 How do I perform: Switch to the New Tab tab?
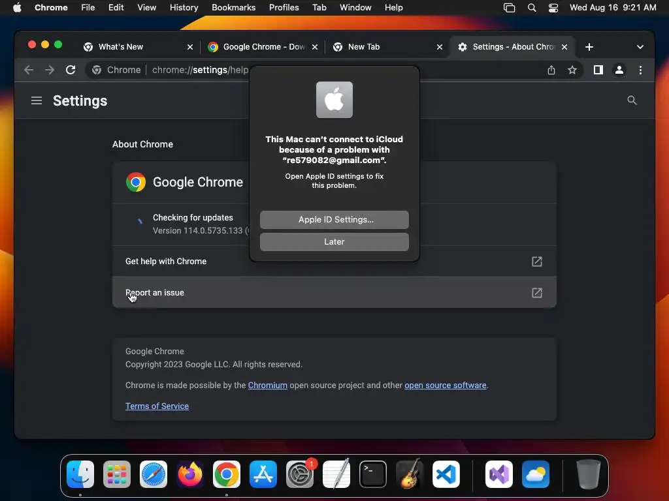coord(386,47)
